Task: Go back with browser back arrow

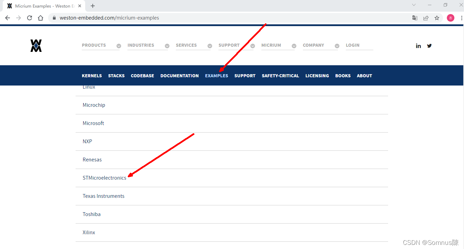Action: pos(8,18)
